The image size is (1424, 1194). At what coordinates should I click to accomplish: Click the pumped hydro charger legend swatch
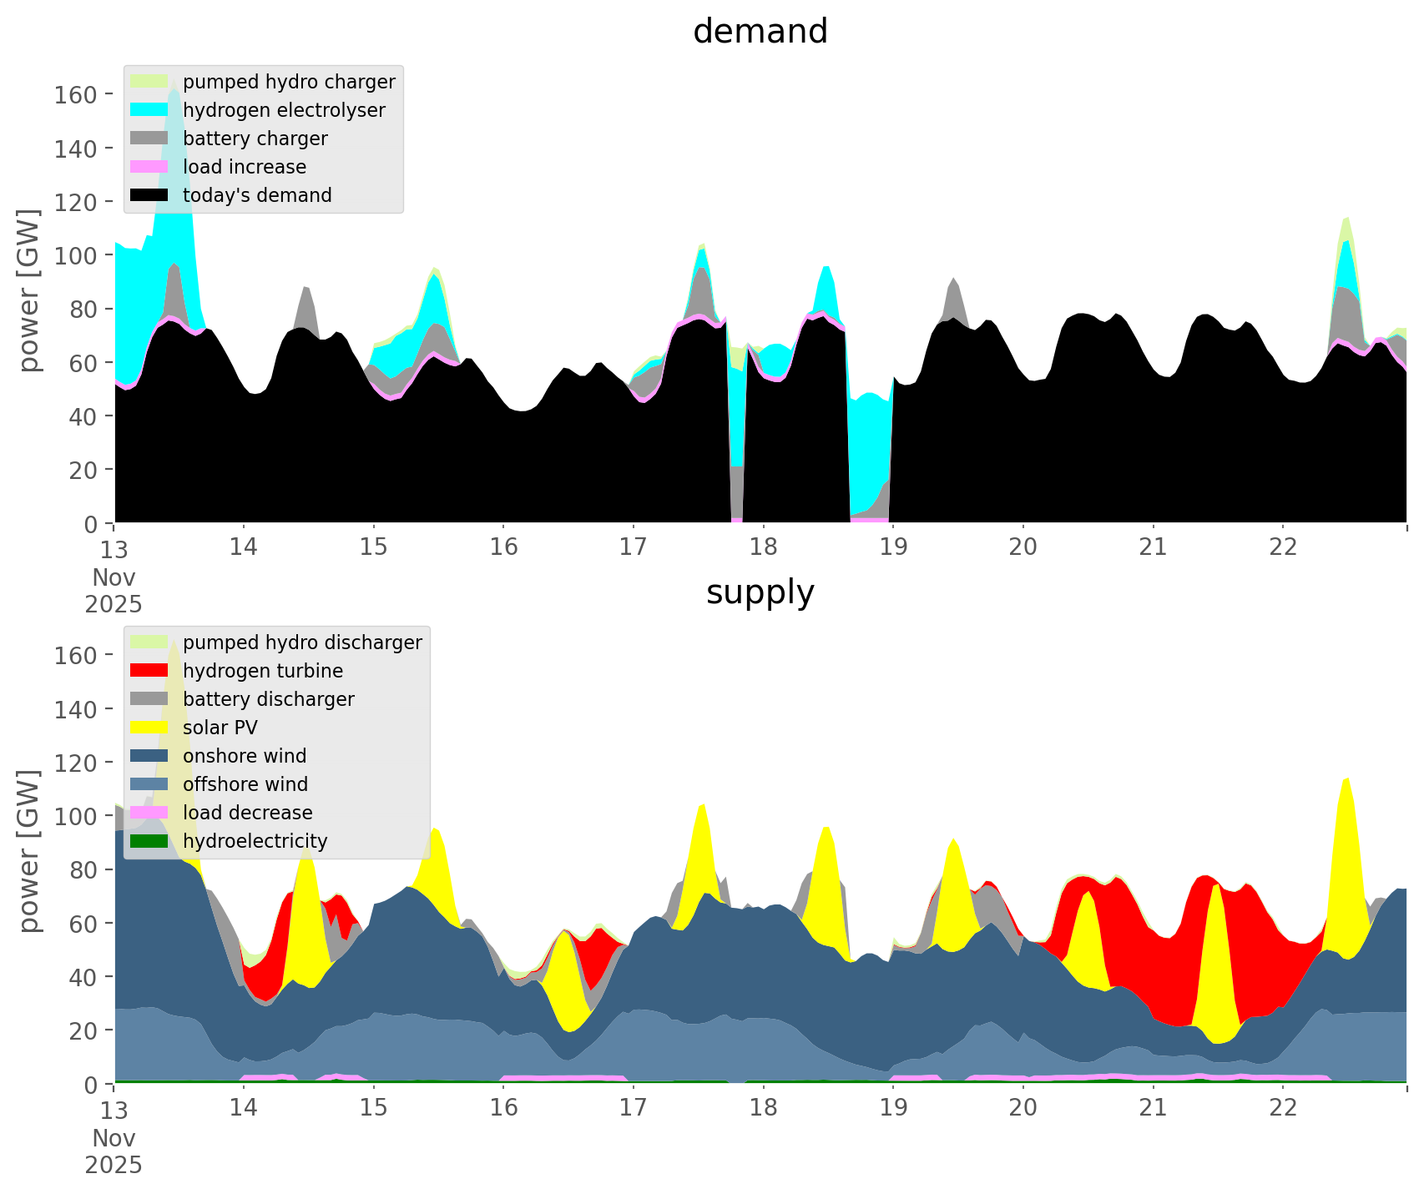click(x=149, y=82)
